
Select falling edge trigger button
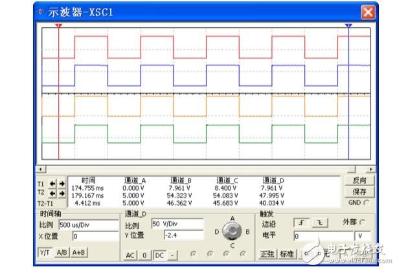click(x=321, y=222)
